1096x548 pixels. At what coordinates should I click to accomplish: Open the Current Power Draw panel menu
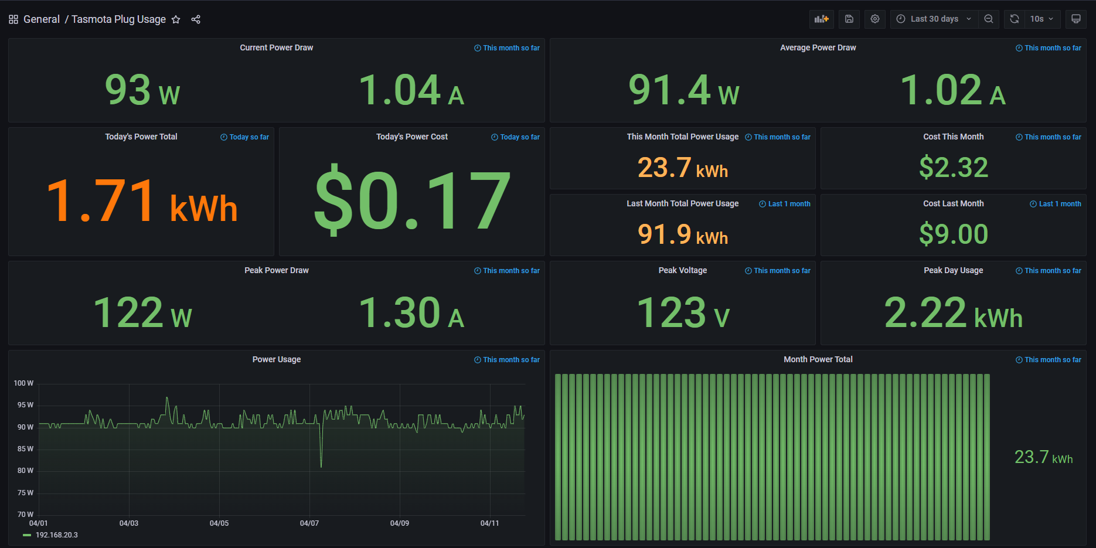click(276, 47)
